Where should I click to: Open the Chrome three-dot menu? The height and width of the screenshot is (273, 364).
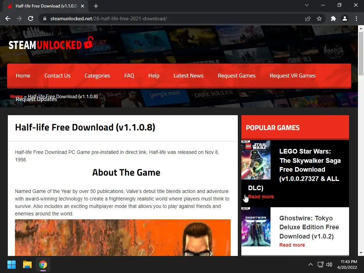356,18
